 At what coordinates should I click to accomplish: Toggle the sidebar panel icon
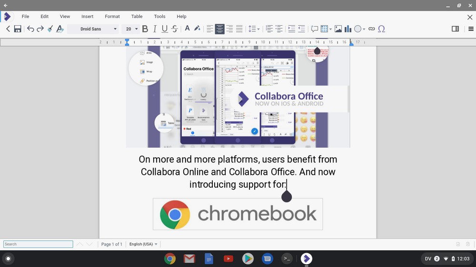[x=455, y=29]
